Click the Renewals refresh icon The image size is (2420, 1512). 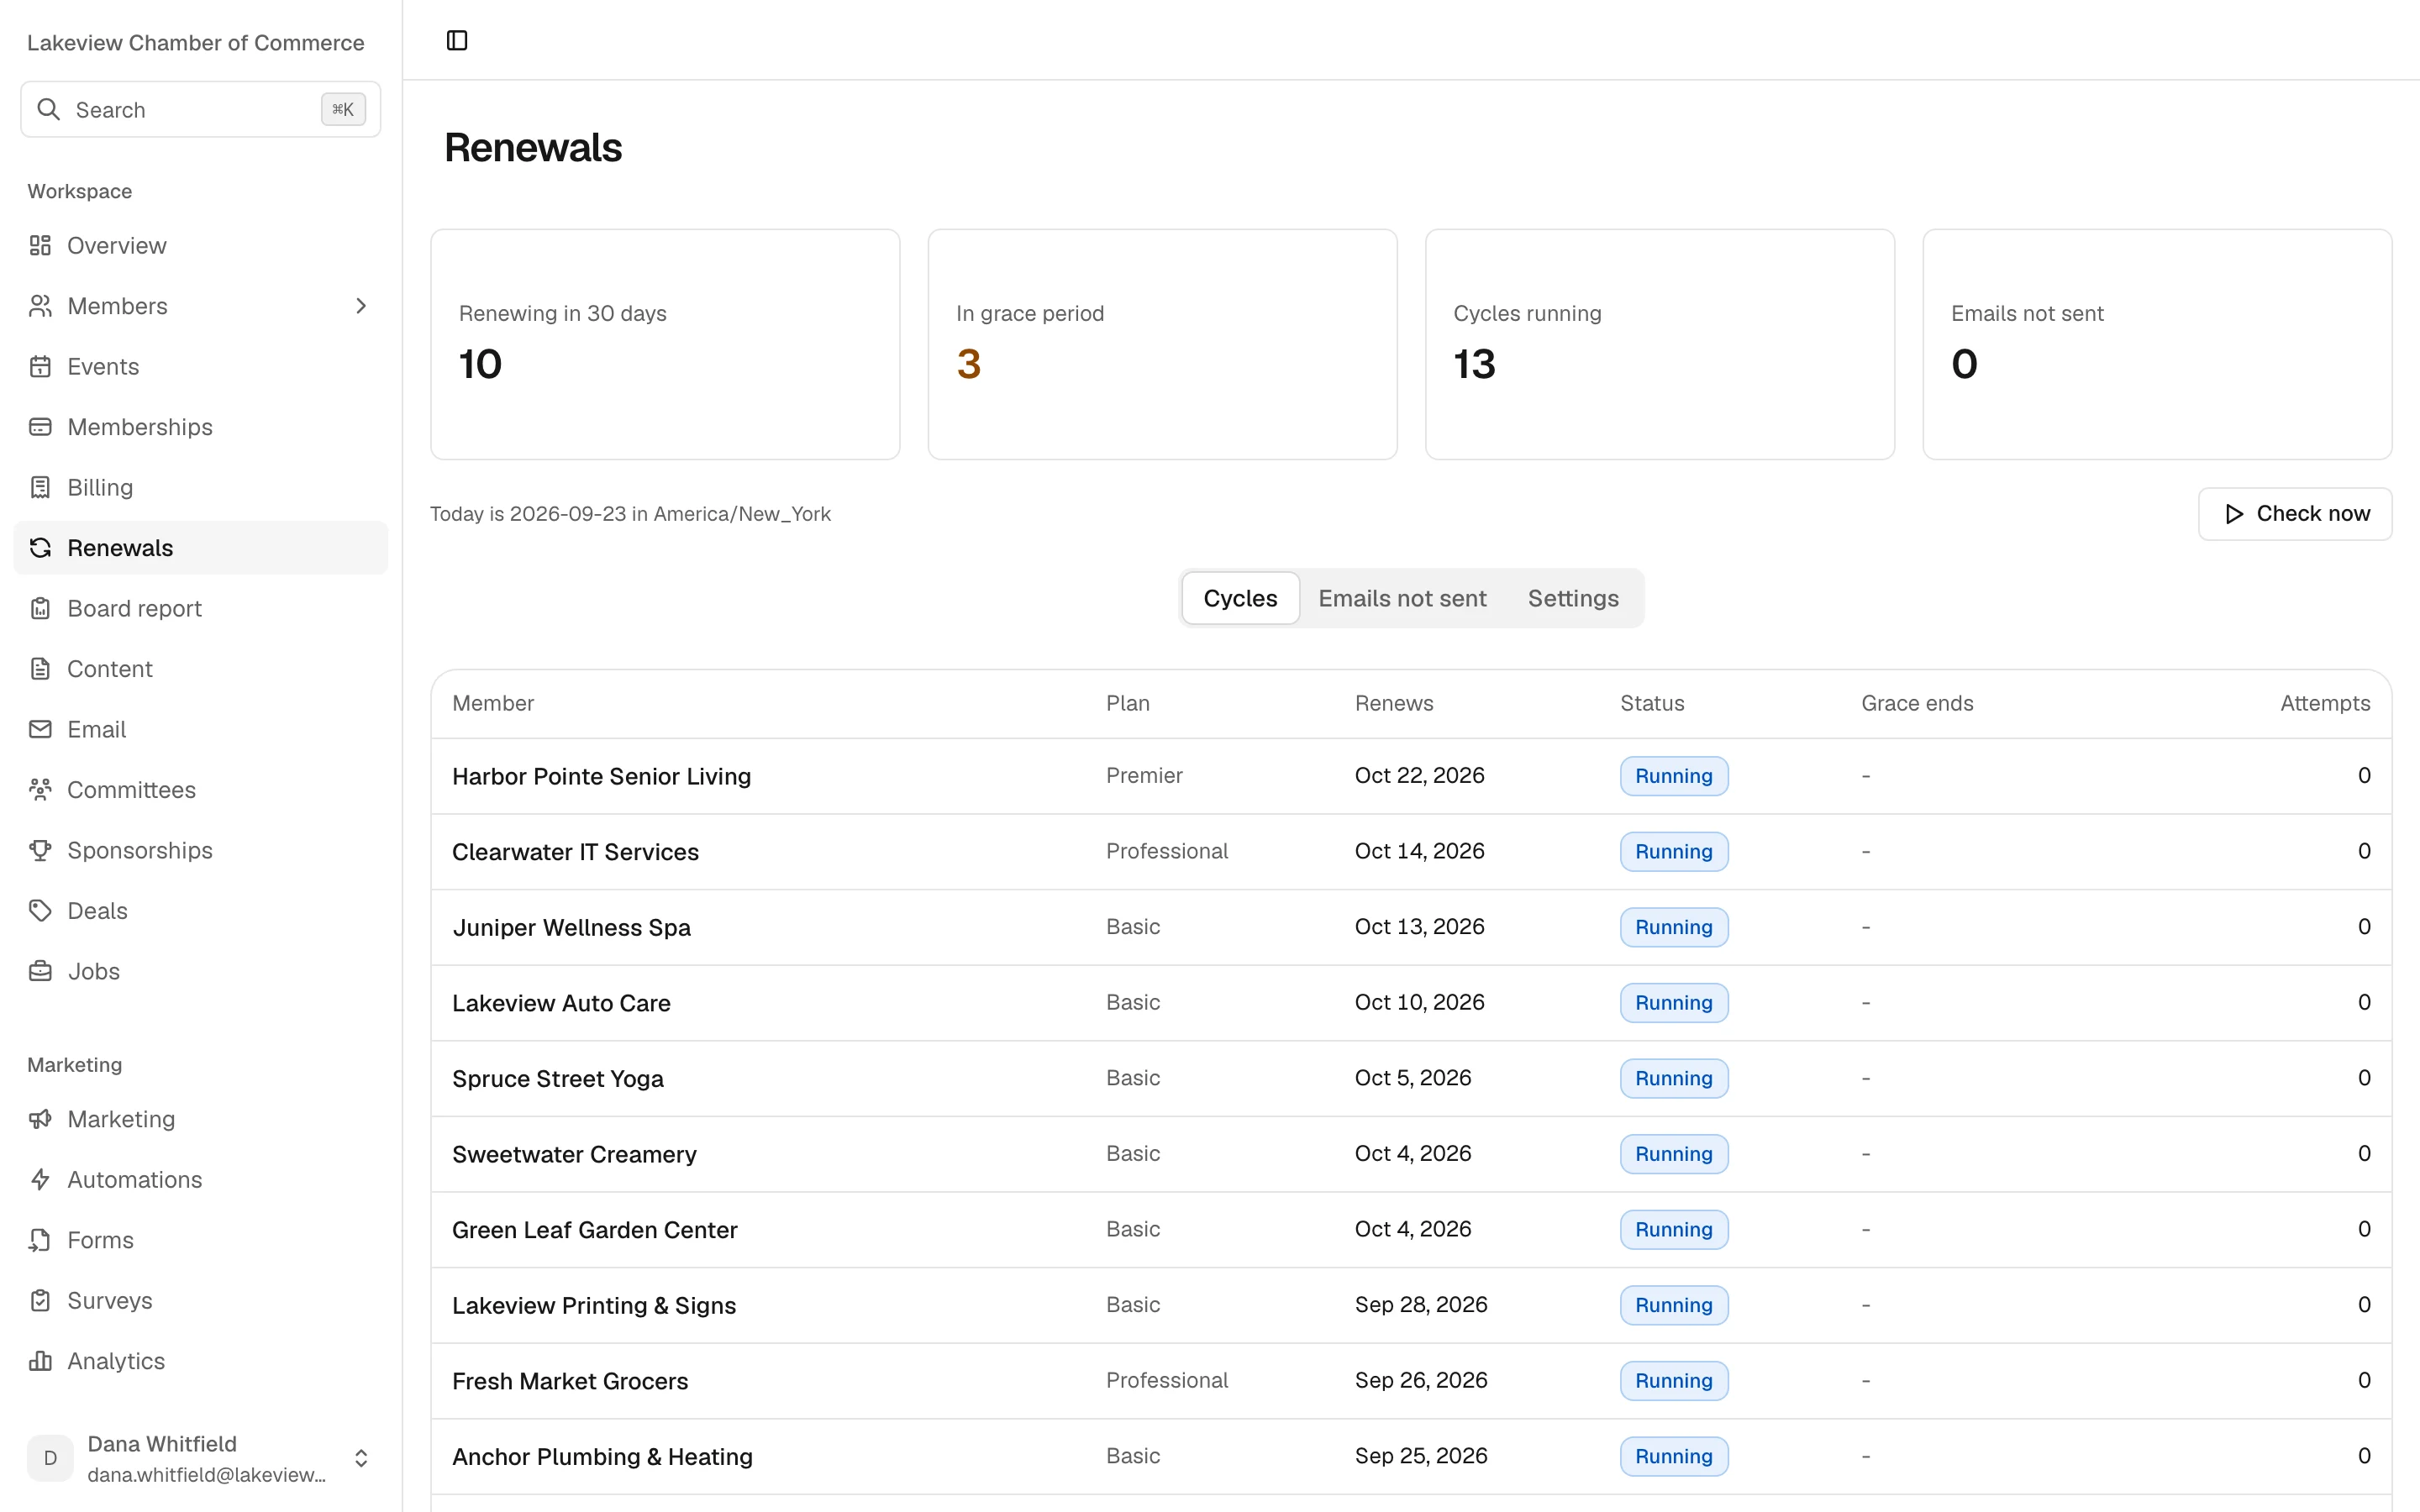[x=40, y=548]
